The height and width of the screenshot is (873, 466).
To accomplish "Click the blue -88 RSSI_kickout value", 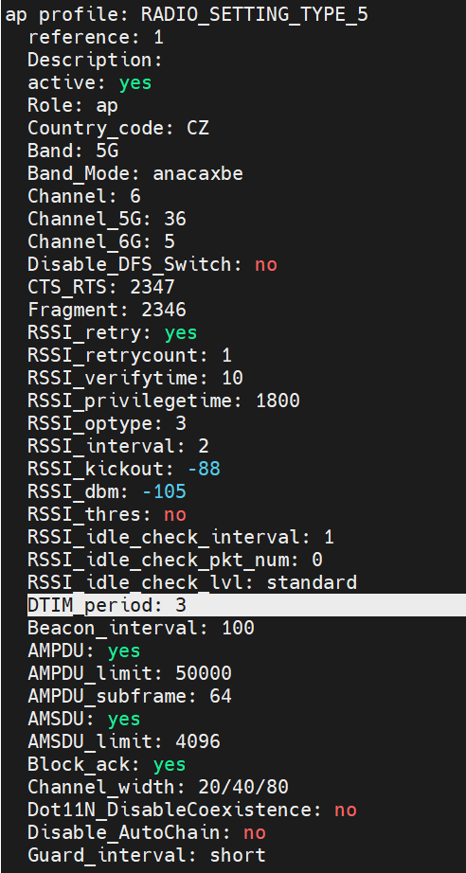I will (x=204, y=469).
